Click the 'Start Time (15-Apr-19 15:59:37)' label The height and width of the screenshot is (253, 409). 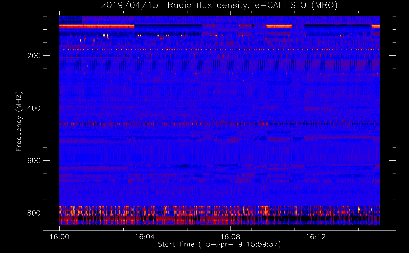219,244
